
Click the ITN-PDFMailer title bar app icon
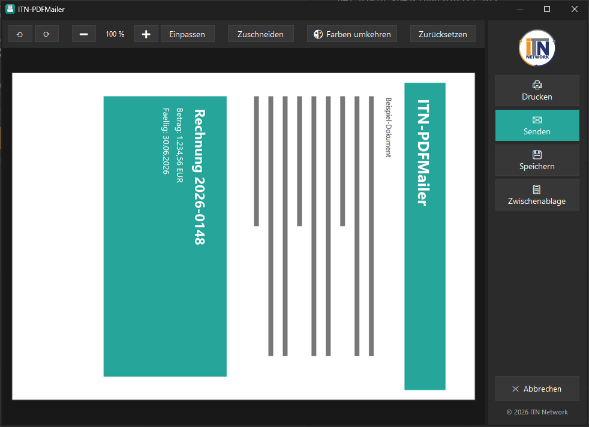point(10,9)
